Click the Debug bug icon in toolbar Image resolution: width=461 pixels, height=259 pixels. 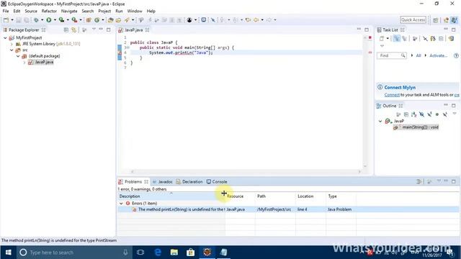point(36,20)
